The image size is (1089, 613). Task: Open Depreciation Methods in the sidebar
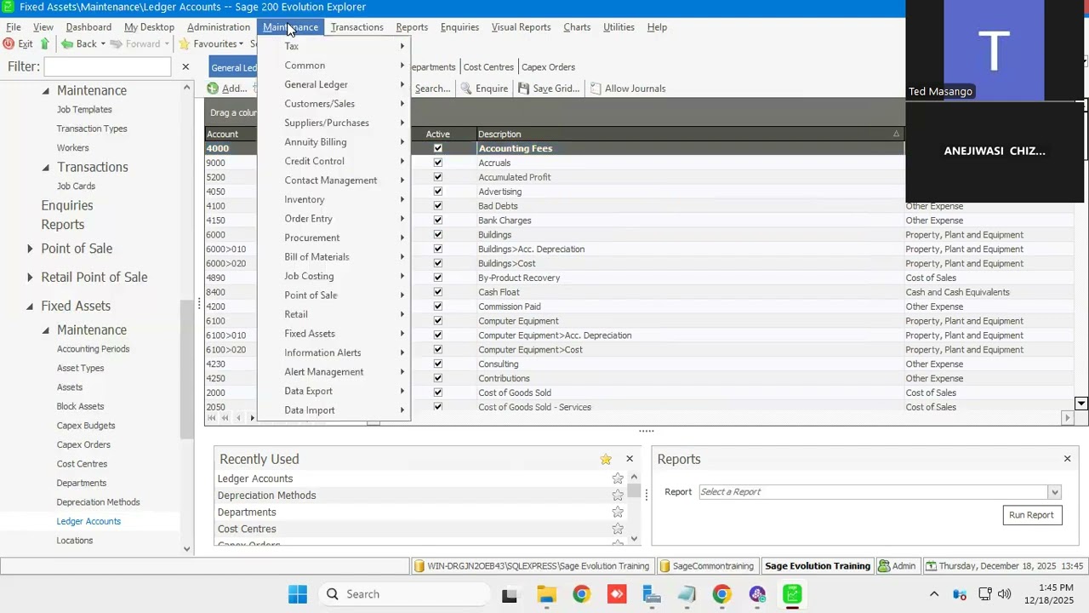98,502
